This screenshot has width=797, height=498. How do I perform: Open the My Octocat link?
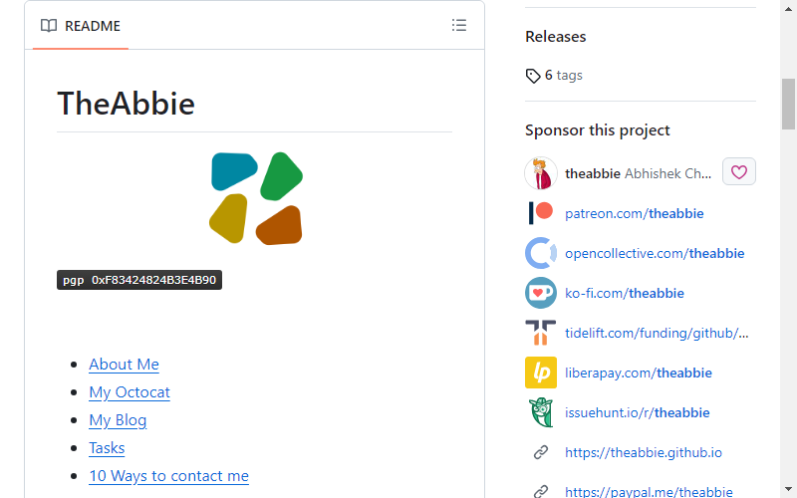point(130,392)
